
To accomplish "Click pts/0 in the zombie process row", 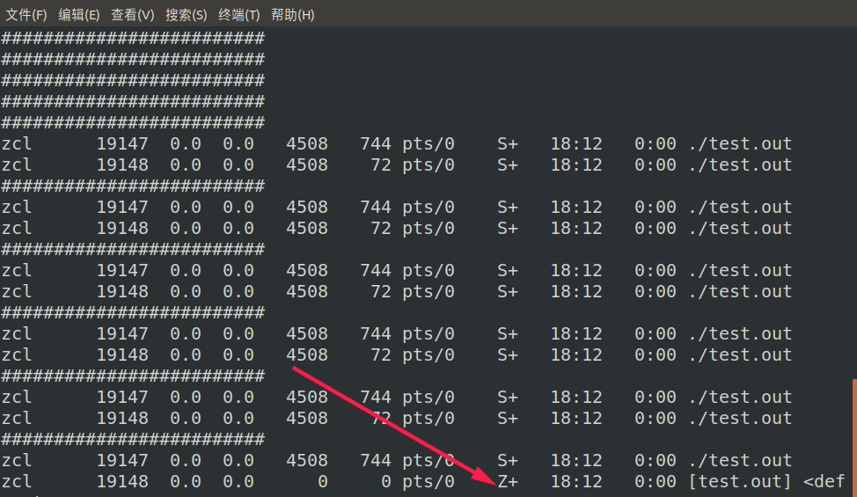I will tap(428, 481).
